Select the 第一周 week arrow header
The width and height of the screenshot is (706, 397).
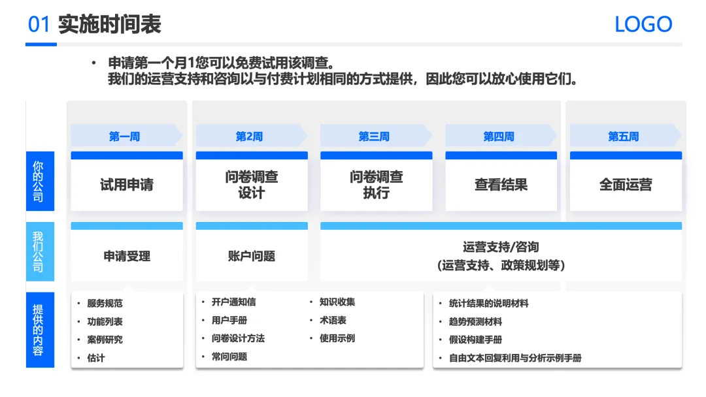tap(127, 136)
